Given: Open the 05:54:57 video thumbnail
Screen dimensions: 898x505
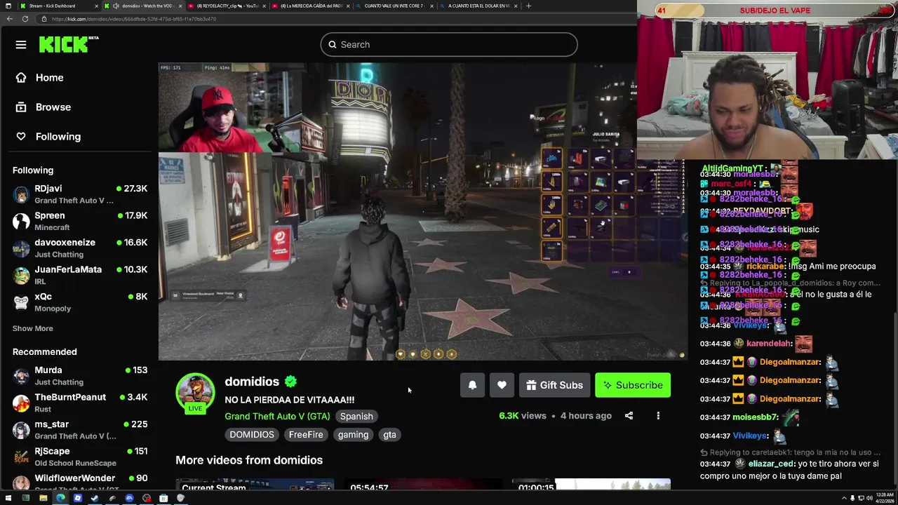Looking at the screenshot, I should (x=423, y=485).
